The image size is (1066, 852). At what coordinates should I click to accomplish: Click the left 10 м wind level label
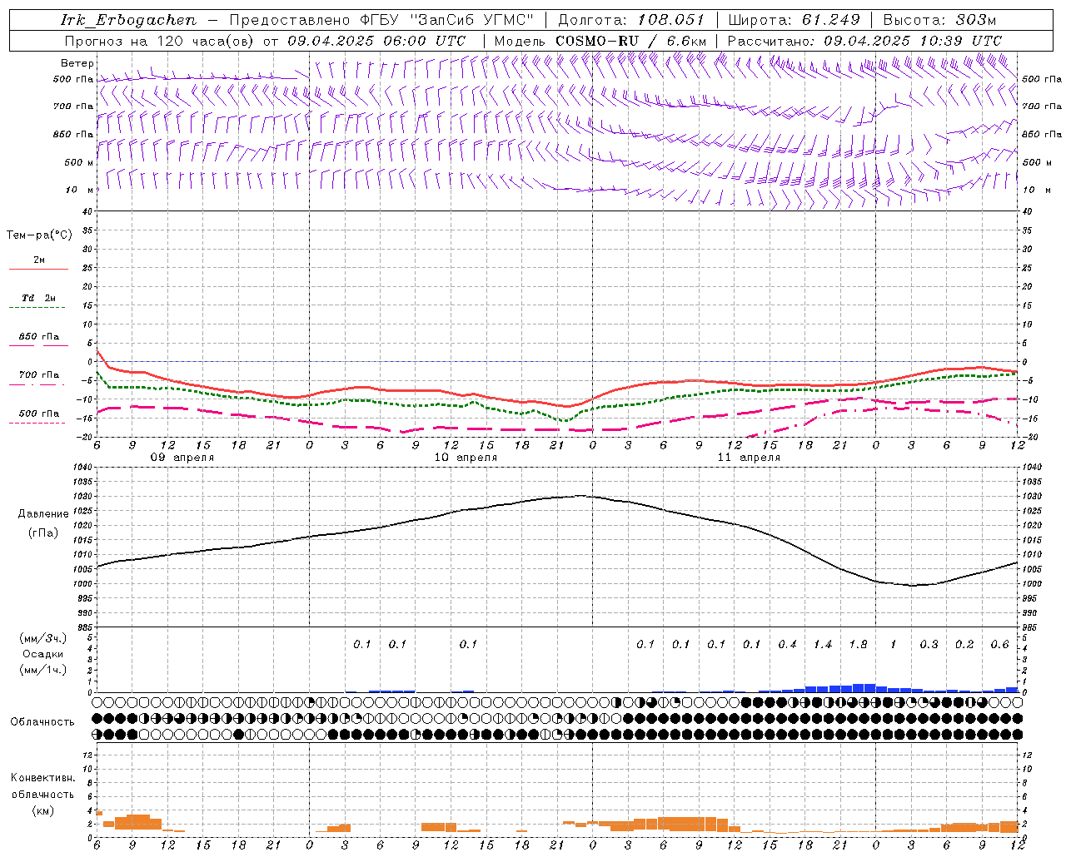click(79, 191)
